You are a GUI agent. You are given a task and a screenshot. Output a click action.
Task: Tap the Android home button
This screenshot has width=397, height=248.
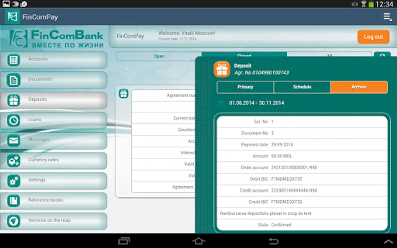click(x=198, y=241)
